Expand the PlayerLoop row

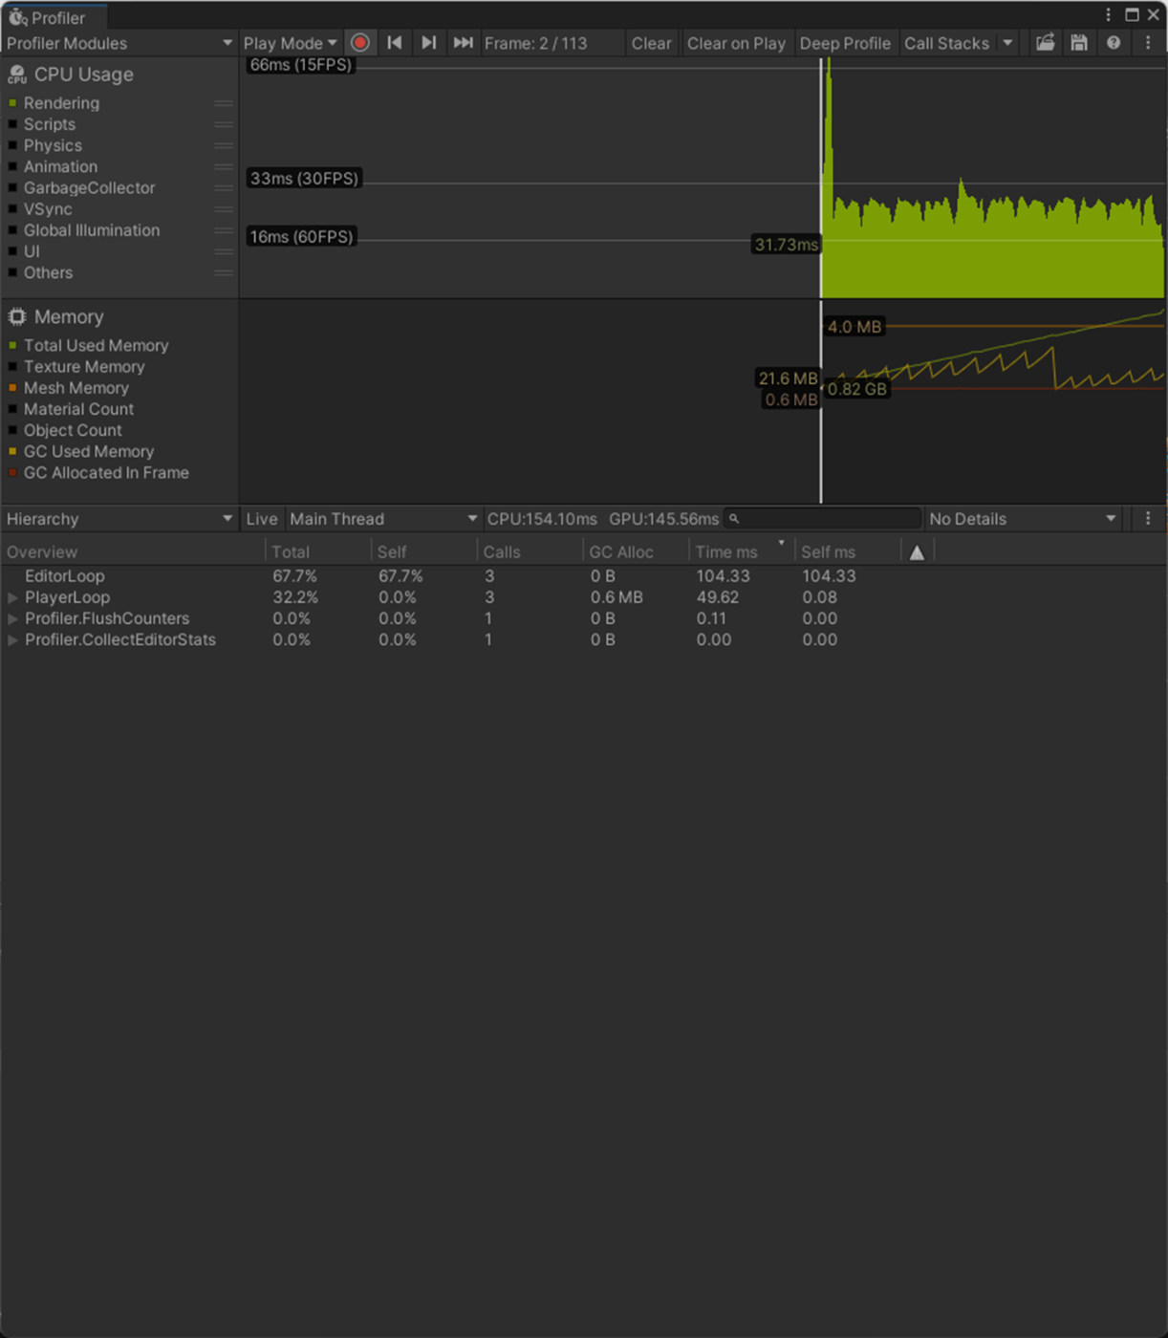tap(12, 597)
